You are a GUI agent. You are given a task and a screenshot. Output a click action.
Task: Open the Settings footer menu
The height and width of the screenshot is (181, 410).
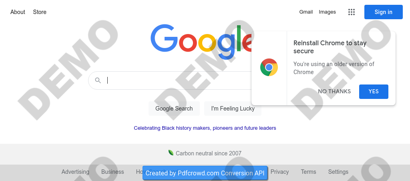338,172
